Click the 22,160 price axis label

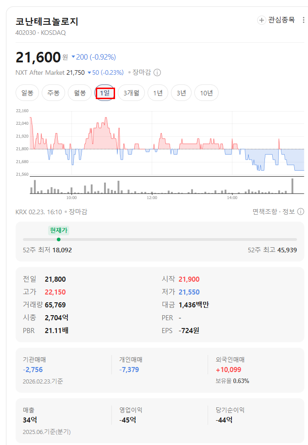click(x=22, y=111)
